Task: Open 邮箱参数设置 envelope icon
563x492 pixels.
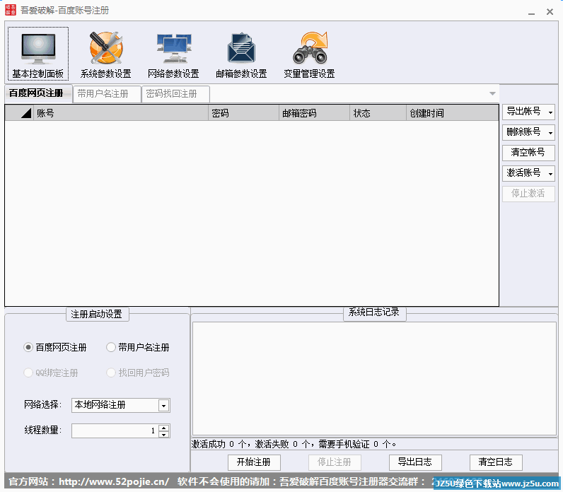Action: coord(241,54)
